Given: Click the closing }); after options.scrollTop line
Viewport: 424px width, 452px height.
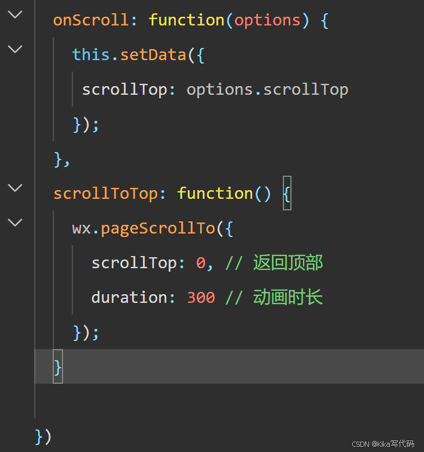Looking at the screenshot, I should point(86,124).
